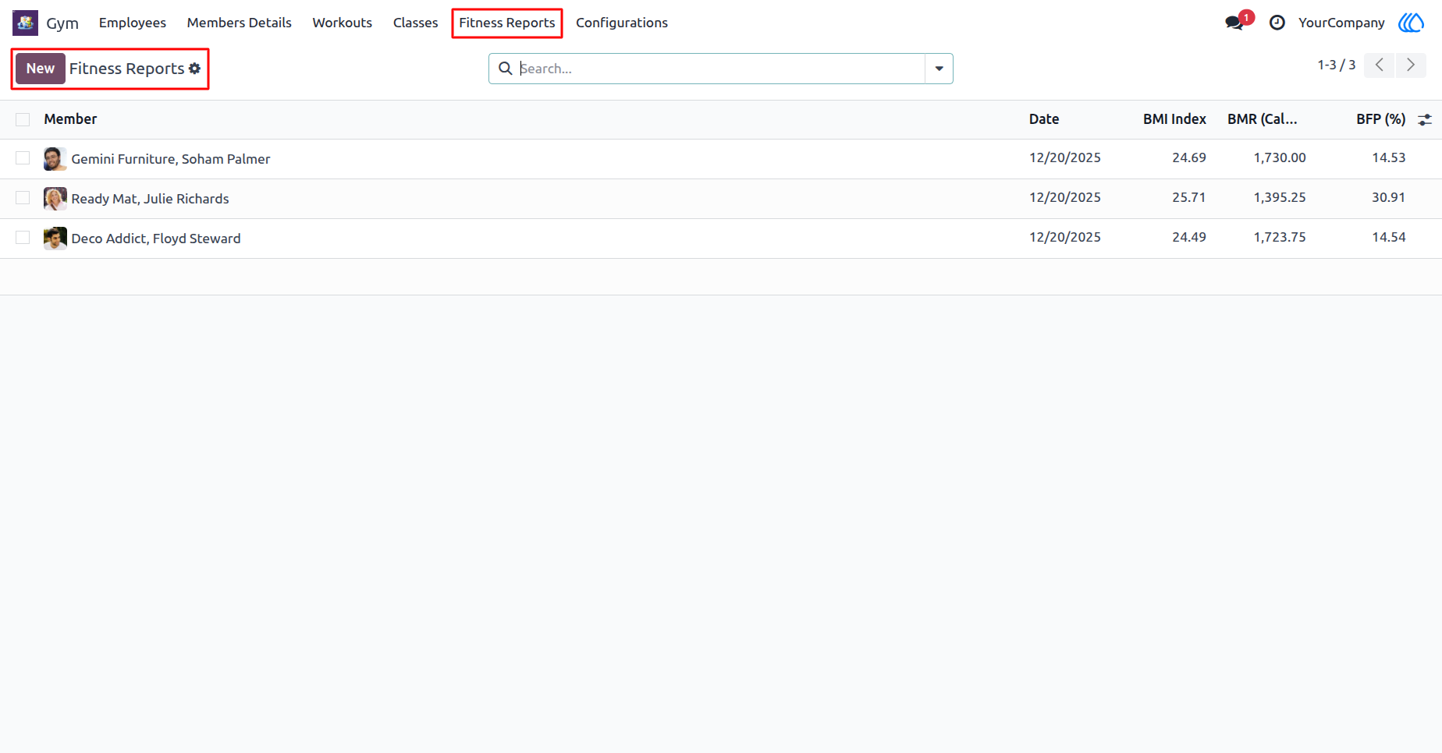
Task: Open optional columns adjust icon
Action: point(1425,119)
